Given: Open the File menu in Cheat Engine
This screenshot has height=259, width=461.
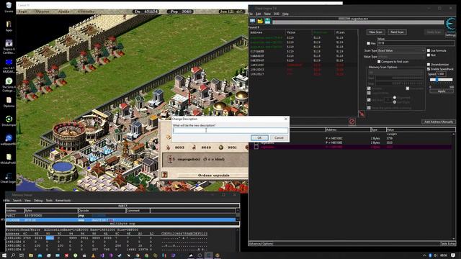Looking at the screenshot, I should (251, 14).
